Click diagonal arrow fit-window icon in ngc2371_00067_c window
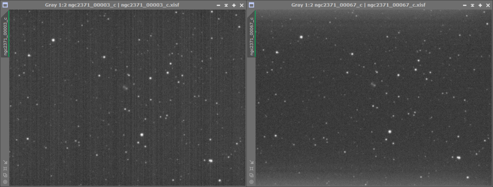Screen dimensions: 493x187 [x=251, y=162]
